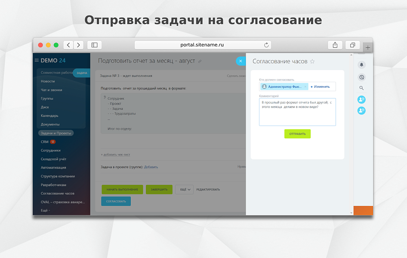Open + Изменить to change approver
This screenshot has width=407, height=258.
point(320,86)
